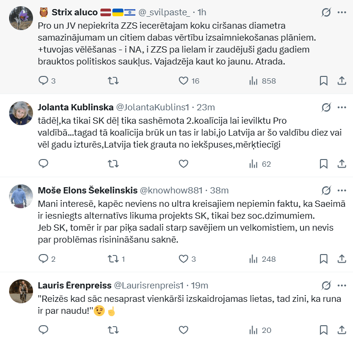Share Strix aluco's post
Image resolution: width=353 pixels, height=341 pixels.
pyautogui.click(x=342, y=81)
